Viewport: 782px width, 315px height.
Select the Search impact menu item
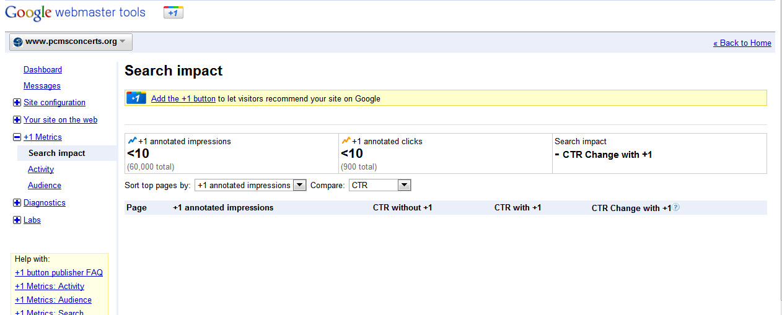[x=57, y=153]
